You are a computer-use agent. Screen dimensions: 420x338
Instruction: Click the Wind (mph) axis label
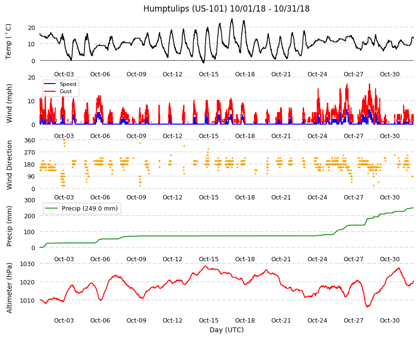click(9, 103)
